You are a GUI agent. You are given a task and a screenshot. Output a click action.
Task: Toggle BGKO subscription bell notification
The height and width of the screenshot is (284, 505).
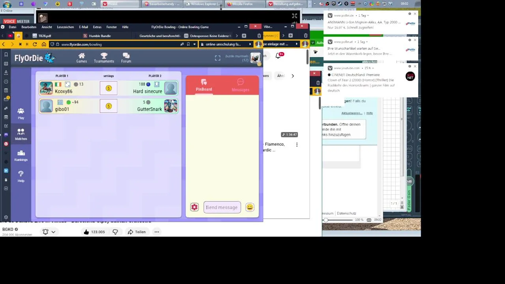click(x=49, y=232)
